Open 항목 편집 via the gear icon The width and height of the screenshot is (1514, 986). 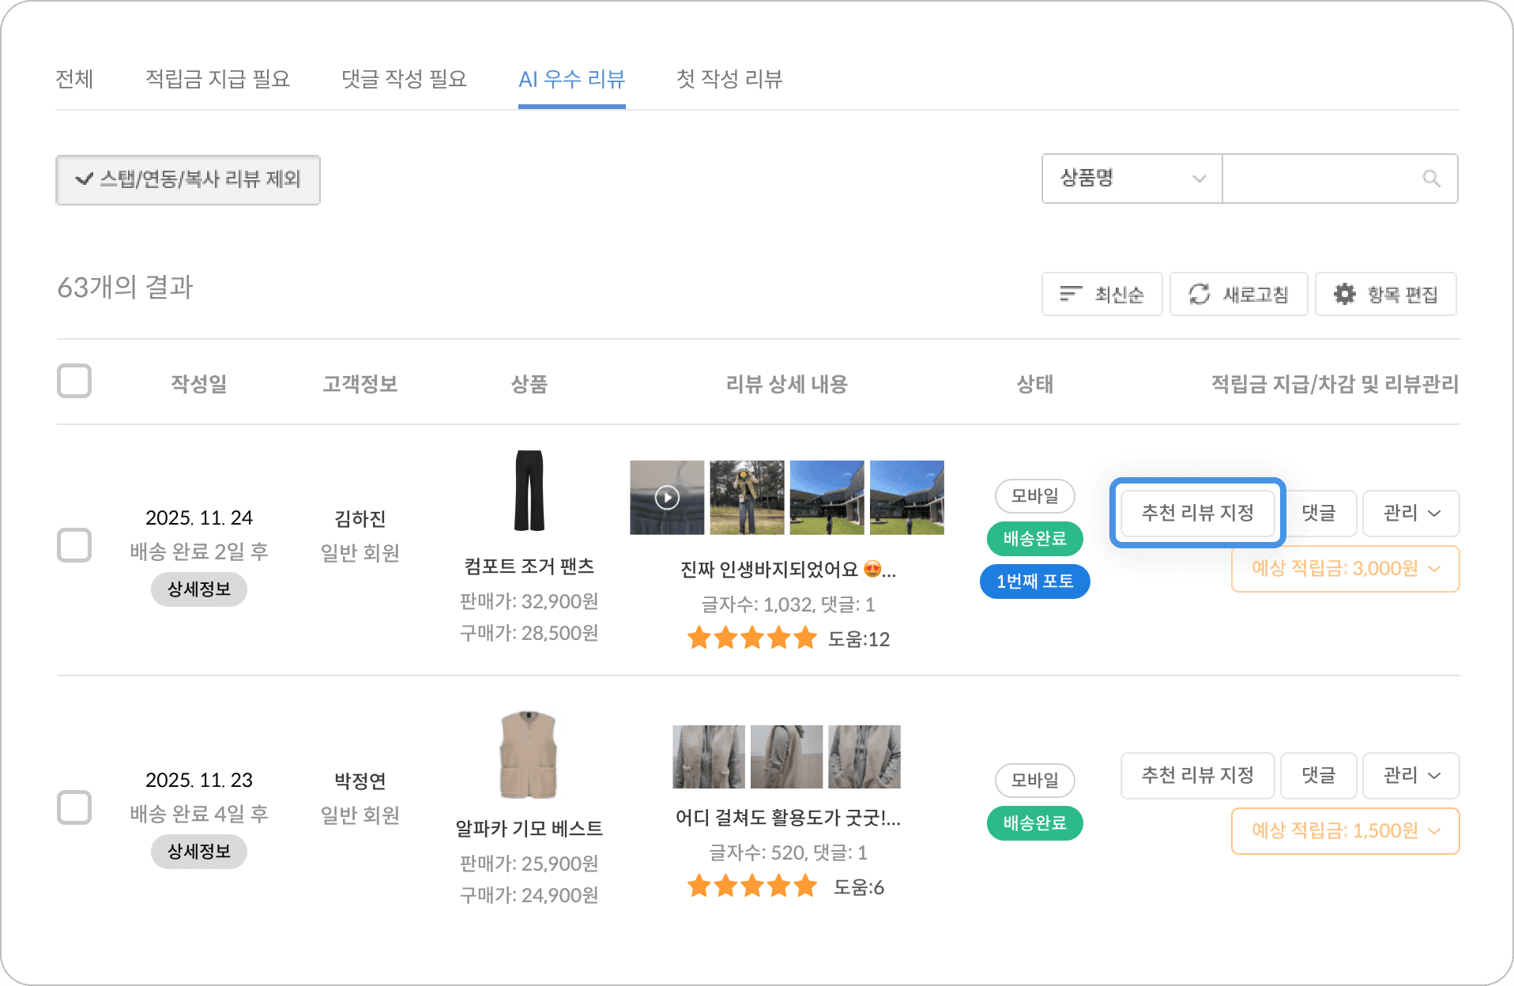point(1345,294)
